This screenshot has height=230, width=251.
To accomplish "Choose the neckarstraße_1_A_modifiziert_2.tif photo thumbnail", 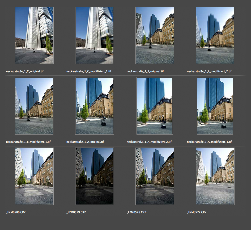I will pyautogui.click(x=155, y=106).
